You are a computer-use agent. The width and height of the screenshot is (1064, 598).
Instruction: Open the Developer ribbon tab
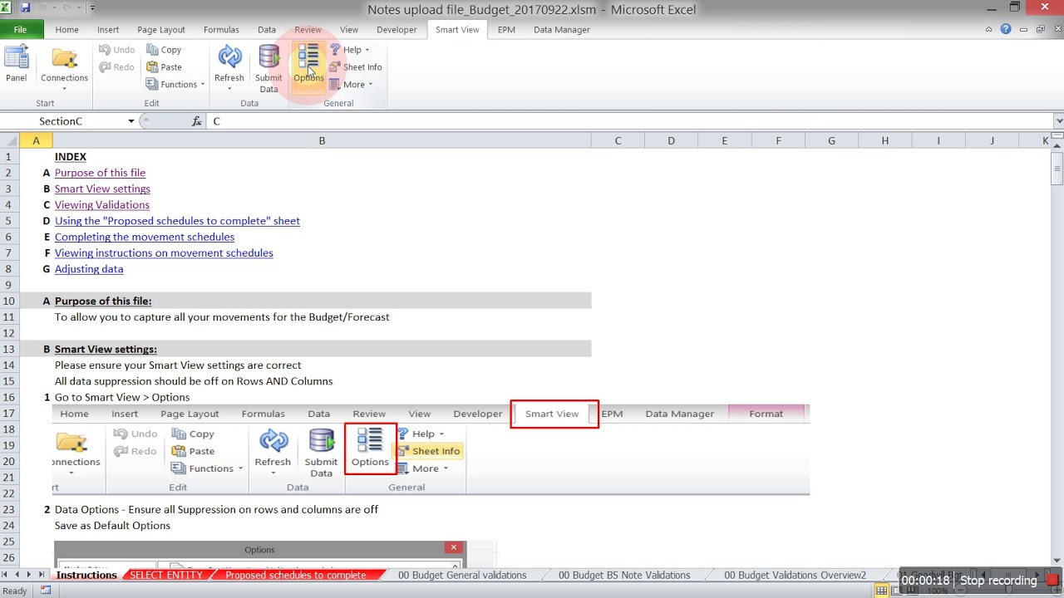pos(397,30)
